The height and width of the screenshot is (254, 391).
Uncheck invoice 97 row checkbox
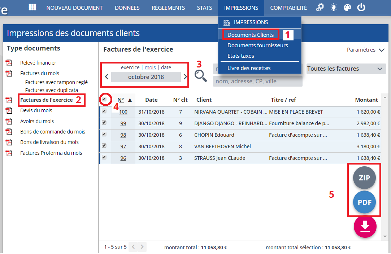click(104, 146)
